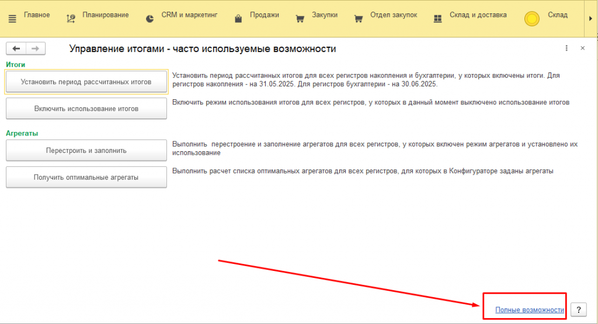This screenshot has width=598, height=324.
Task: Open the Закупки section
Action: pos(325,15)
